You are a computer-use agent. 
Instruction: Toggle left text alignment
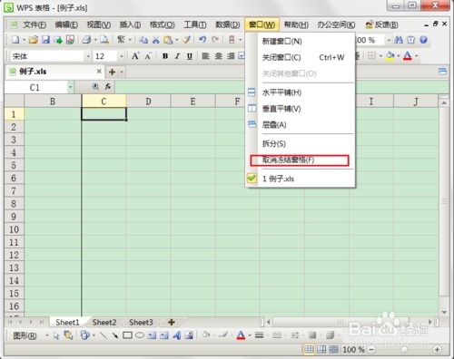click(206, 56)
